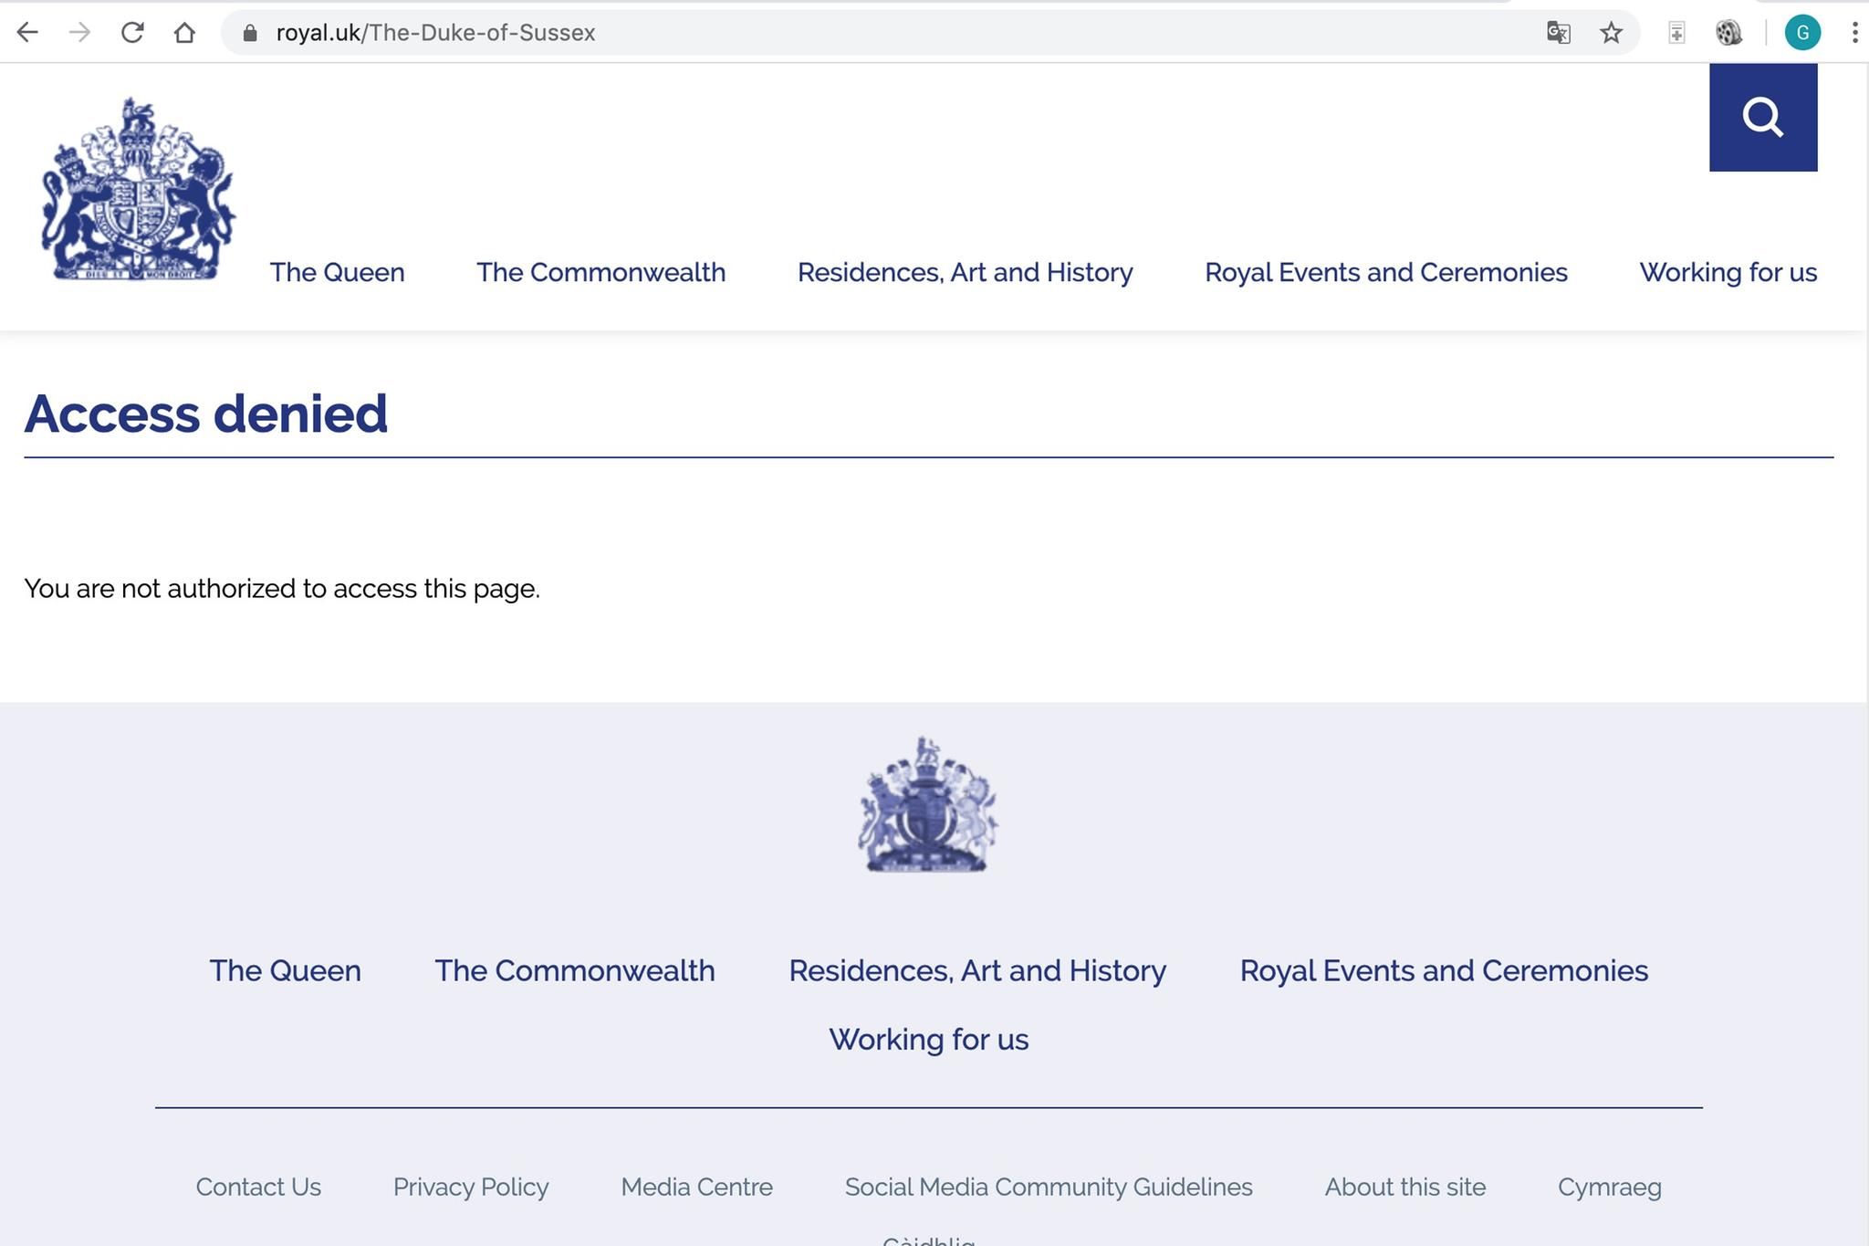Visit the Media Centre footer link
1869x1246 pixels.
696,1187
